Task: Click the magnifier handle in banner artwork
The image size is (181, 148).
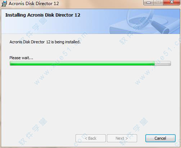Action: [x=160, y=27]
